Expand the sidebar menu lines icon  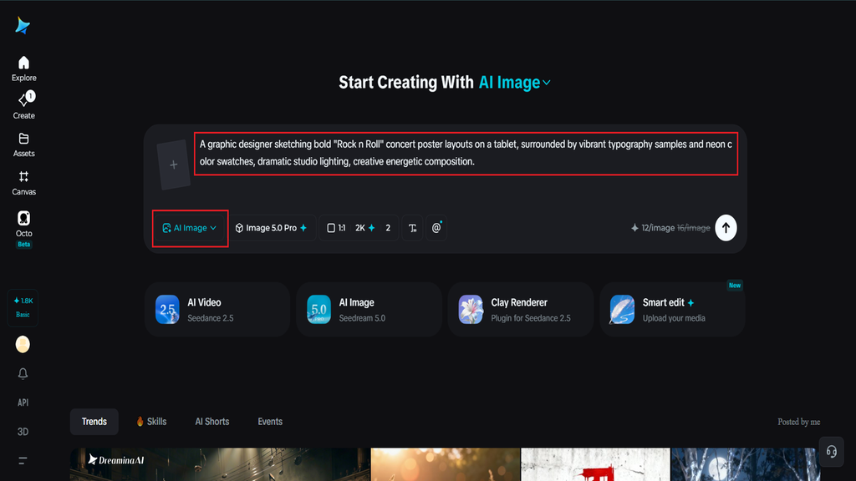pyautogui.click(x=23, y=461)
